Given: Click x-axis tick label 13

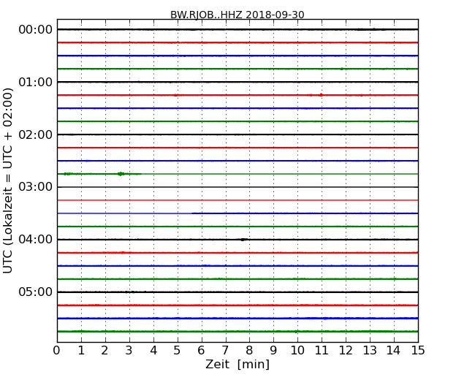Looking at the screenshot, I should coord(370,350).
